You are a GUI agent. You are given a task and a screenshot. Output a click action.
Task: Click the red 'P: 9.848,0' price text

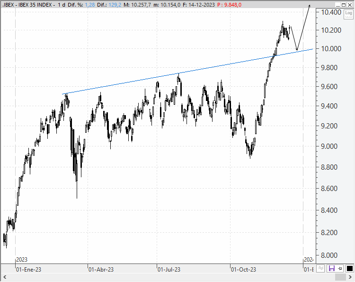[x=229, y=5]
